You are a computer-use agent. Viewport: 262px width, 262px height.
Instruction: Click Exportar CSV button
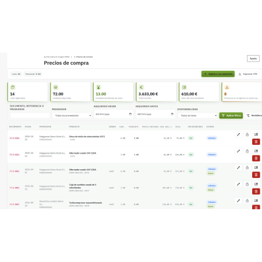(x=248, y=74)
